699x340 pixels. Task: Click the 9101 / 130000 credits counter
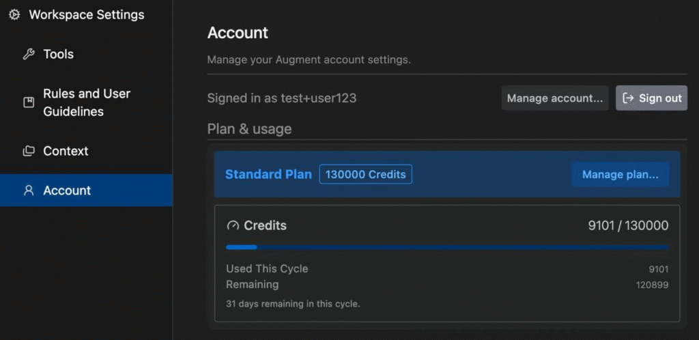pos(628,225)
